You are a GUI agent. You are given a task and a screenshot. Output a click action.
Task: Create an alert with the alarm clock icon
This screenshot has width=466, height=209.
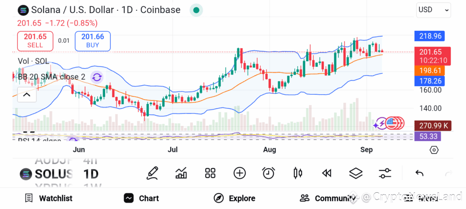pyautogui.click(x=268, y=173)
